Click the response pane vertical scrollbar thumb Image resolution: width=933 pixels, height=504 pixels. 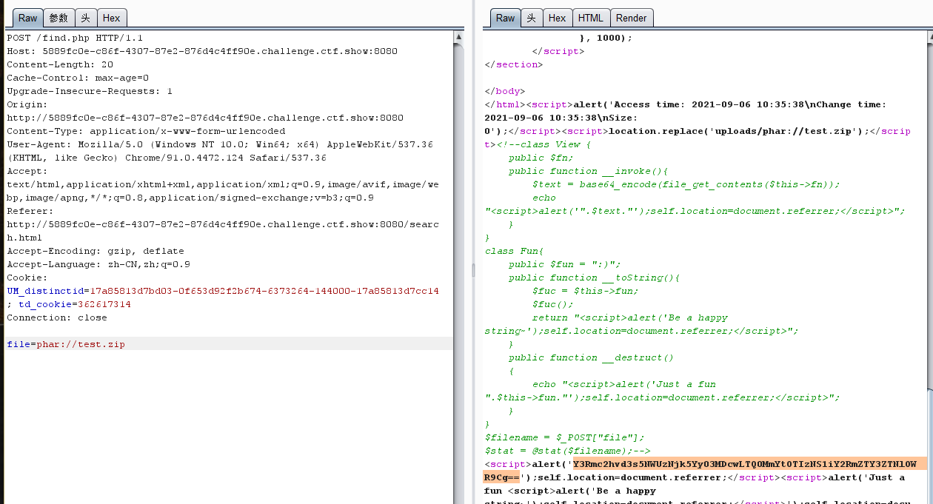click(x=929, y=446)
